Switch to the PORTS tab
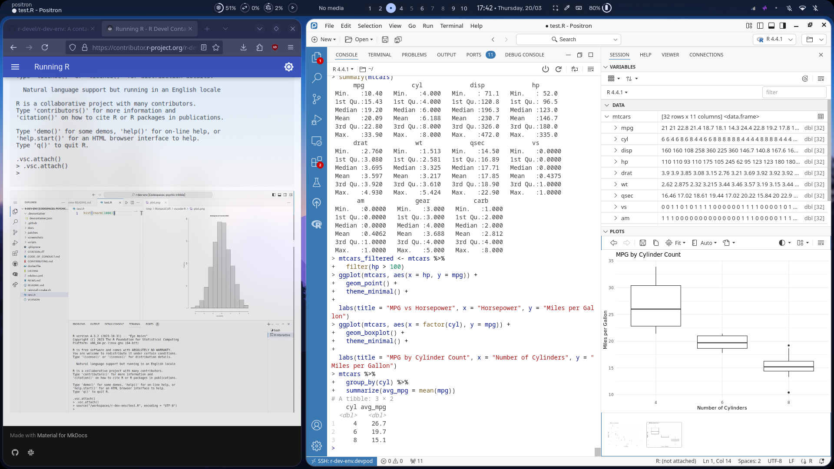The width and height of the screenshot is (834, 469). (473, 55)
